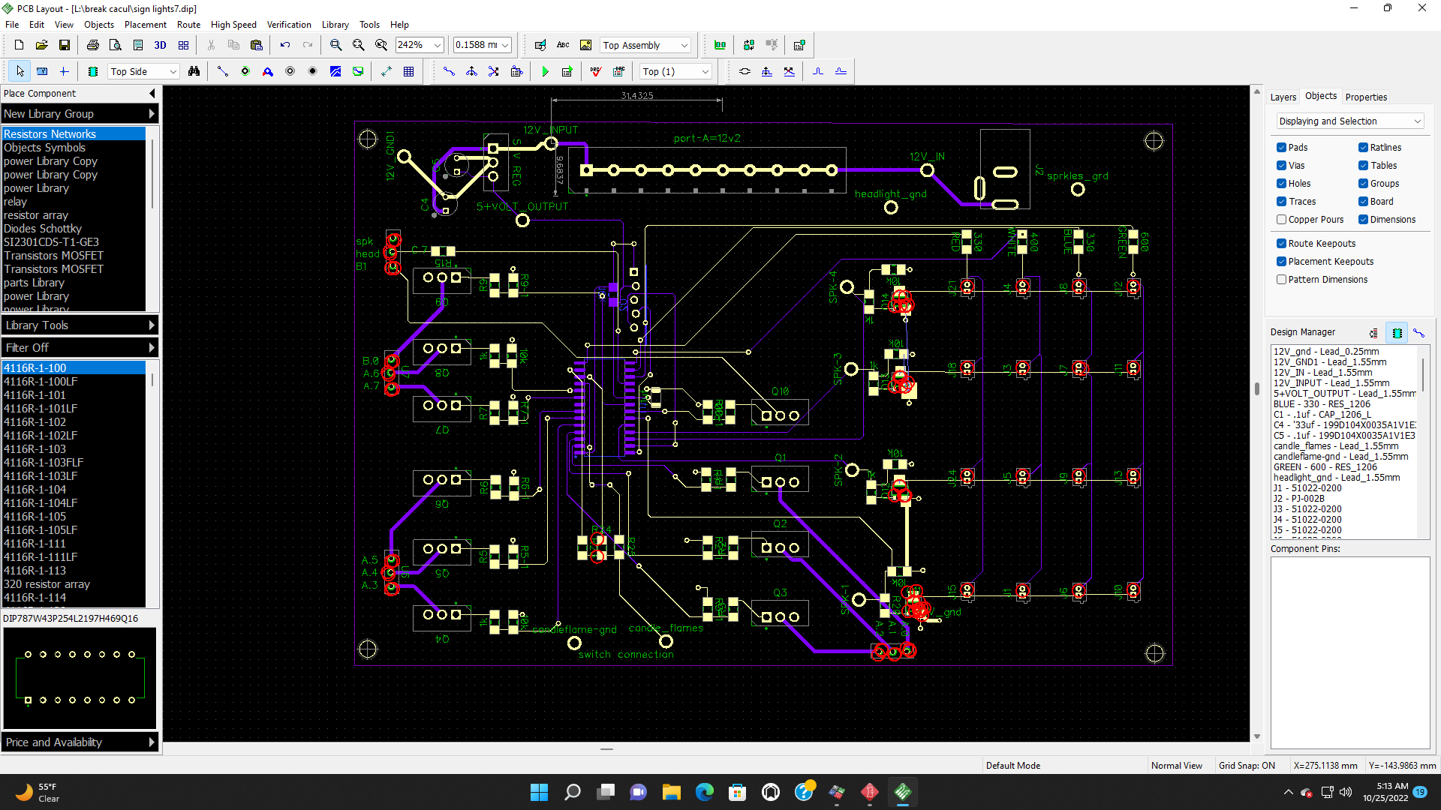
Task: Zoom in on the board
Action: pos(336,45)
